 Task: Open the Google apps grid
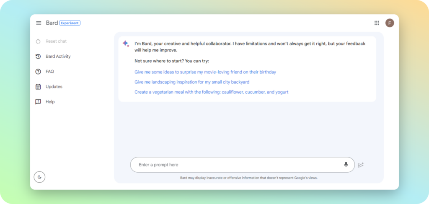click(x=377, y=23)
